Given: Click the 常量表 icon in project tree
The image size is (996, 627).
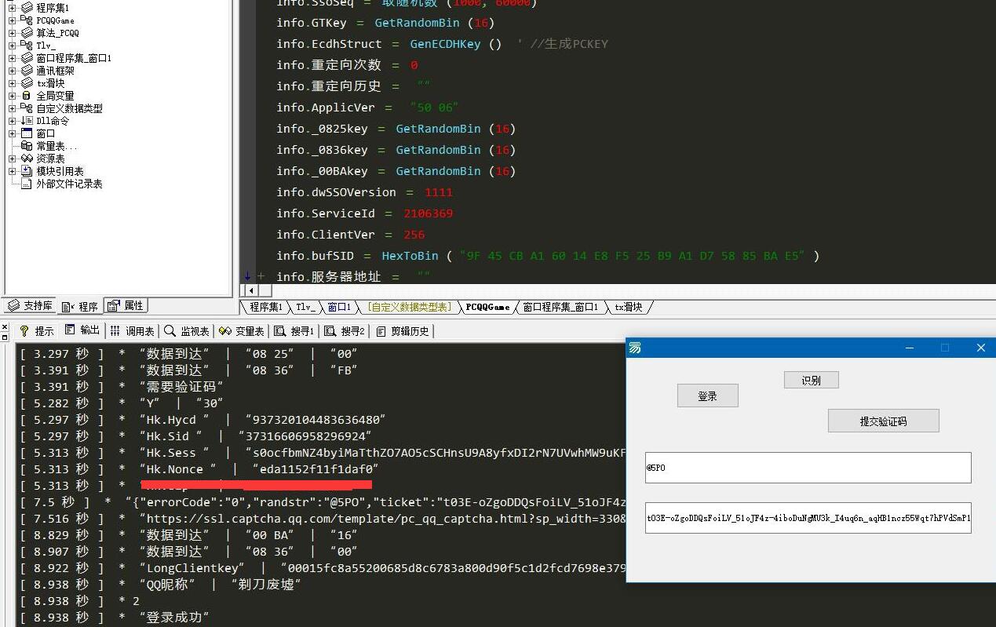Looking at the screenshot, I should point(27,146).
